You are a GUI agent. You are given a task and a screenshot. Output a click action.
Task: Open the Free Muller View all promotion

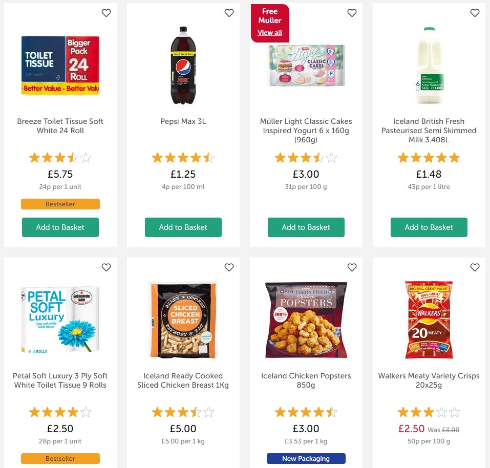[x=270, y=32]
